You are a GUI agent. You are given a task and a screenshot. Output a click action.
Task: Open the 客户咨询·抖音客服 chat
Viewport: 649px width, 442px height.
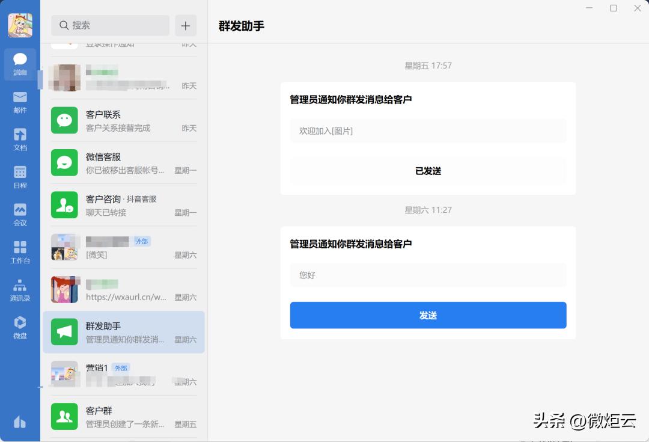click(x=123, y=206)
